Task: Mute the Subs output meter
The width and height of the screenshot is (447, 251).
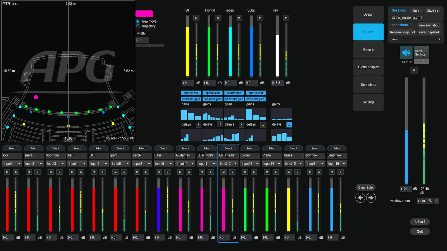Action: tap(260, 18)
